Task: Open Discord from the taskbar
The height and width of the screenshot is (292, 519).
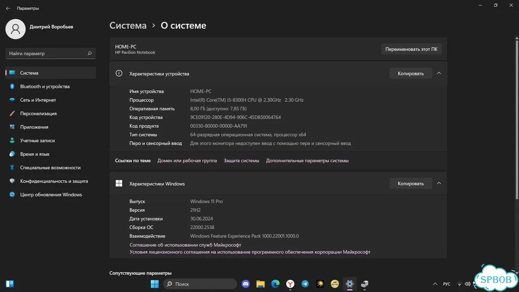Action: 245,284
